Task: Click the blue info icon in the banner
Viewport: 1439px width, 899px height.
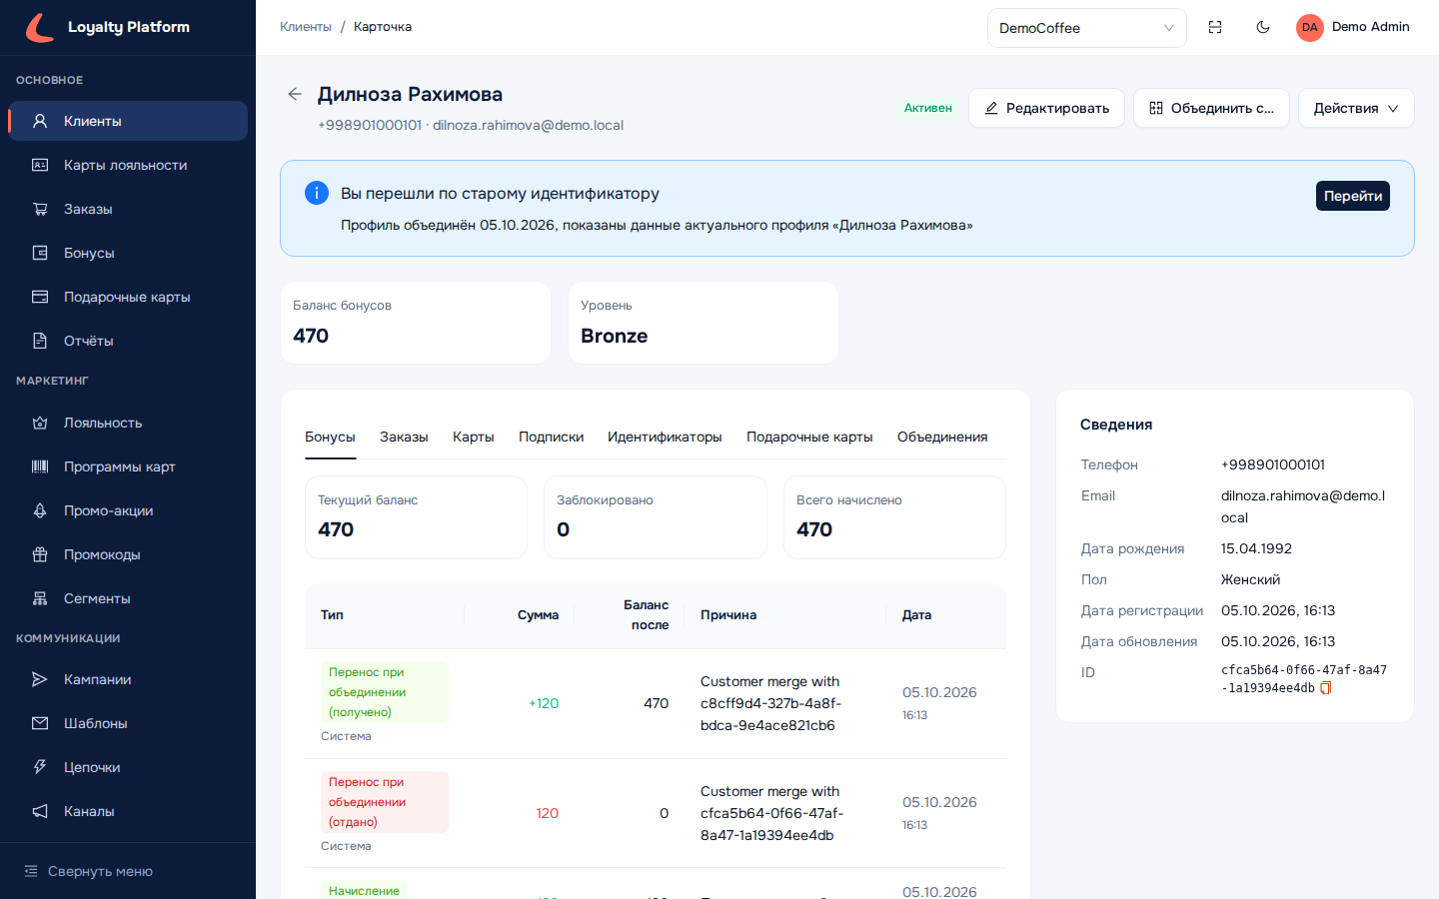Action: click(317, 193)
